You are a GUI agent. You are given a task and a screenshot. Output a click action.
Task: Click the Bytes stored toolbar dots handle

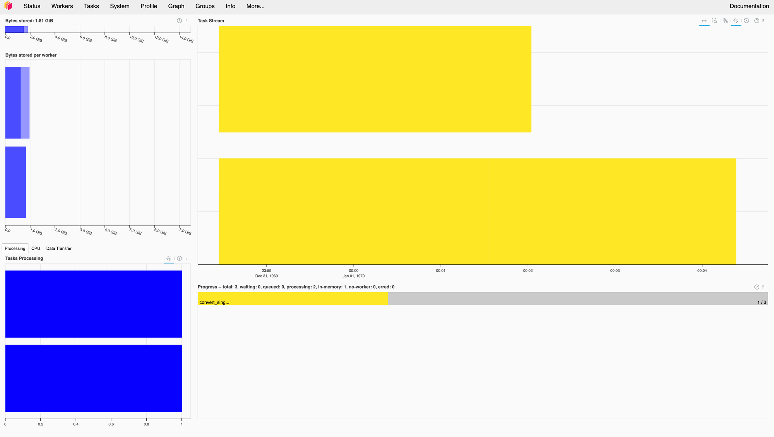(186, 21)
